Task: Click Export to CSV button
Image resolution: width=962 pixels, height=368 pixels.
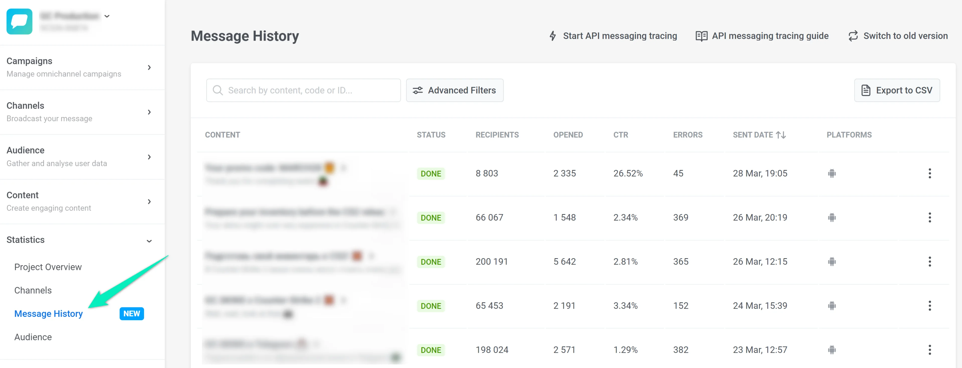Action: [x=897, y=90]
